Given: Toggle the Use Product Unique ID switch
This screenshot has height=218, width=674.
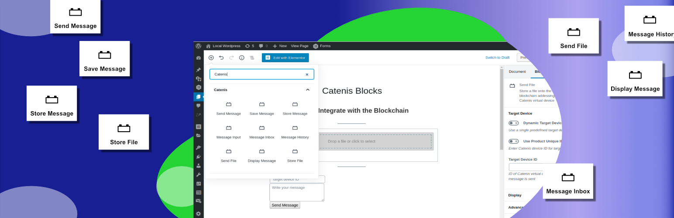Looking at the screenshot, I should (x=514, y=141).
